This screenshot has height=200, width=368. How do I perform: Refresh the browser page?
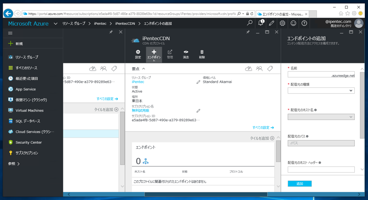(x=252, y=14)
